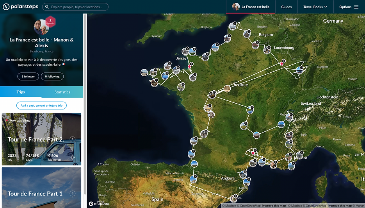Click the 74/168 days stat
Image resolution: width=365 pixels, height=208 pixels.
(x=32, y=157)
